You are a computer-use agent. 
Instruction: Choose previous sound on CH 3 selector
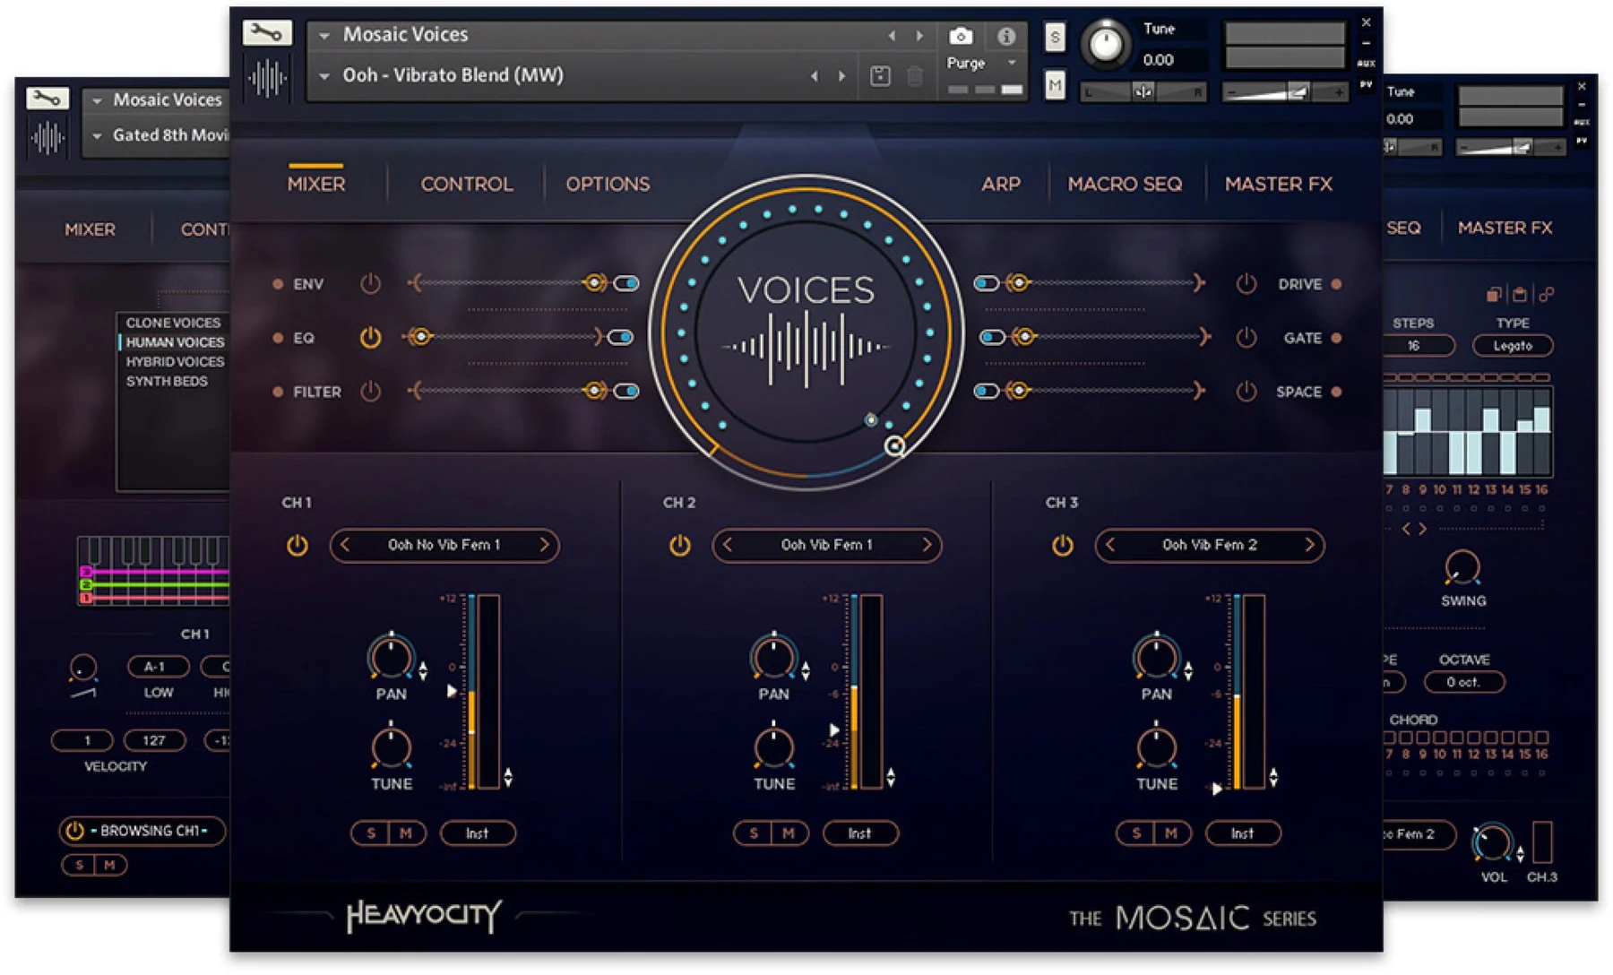(1110, 545)
